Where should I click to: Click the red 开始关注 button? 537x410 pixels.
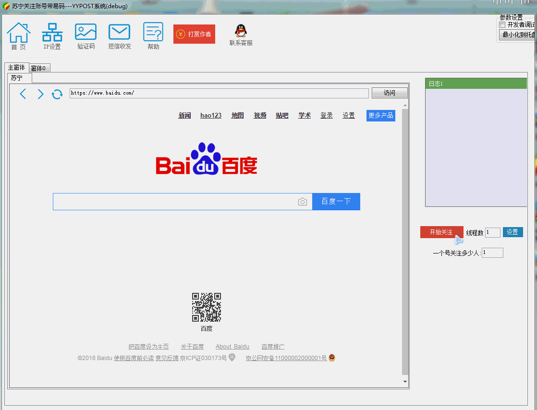pos(441,232)
